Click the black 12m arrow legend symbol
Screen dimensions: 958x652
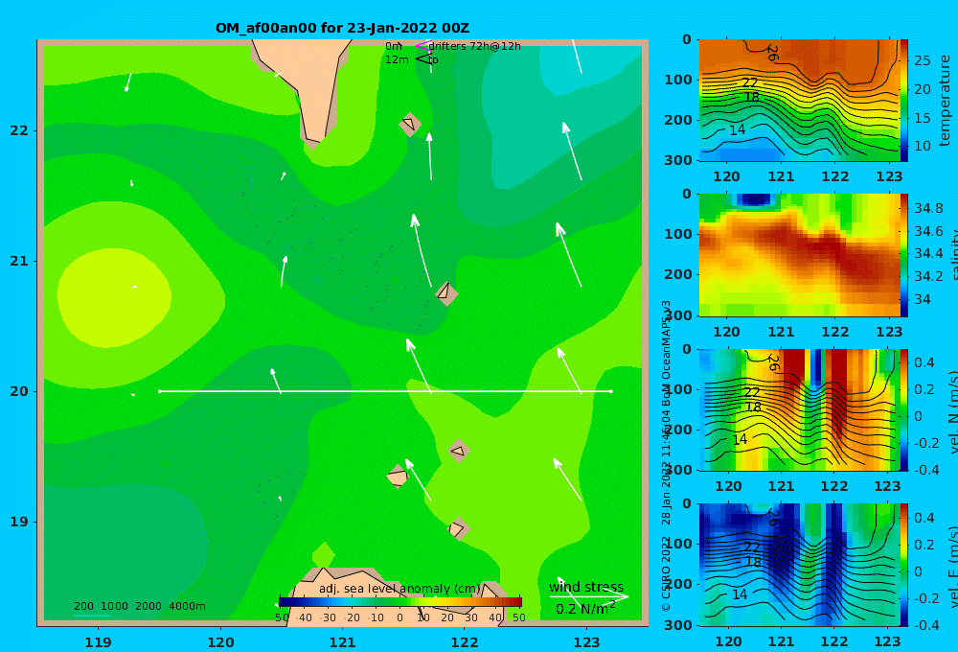(423, 58)
